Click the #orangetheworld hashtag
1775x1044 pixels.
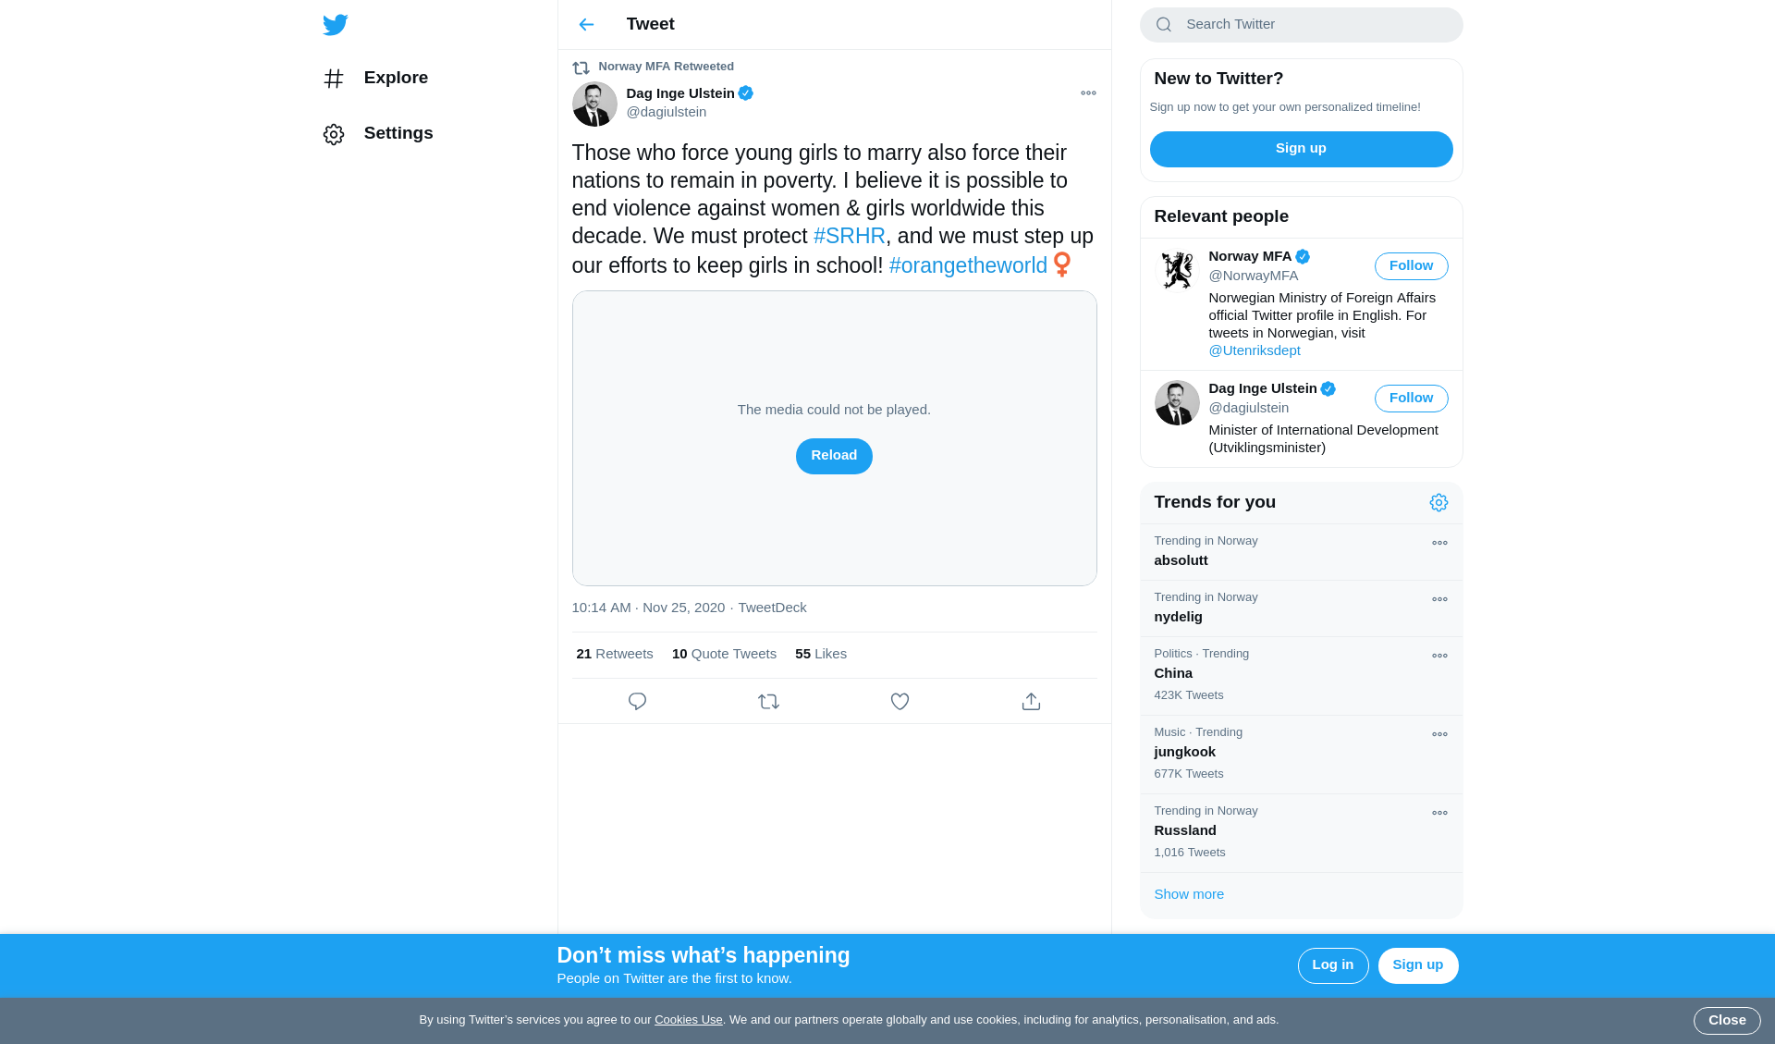pos(968,265)
